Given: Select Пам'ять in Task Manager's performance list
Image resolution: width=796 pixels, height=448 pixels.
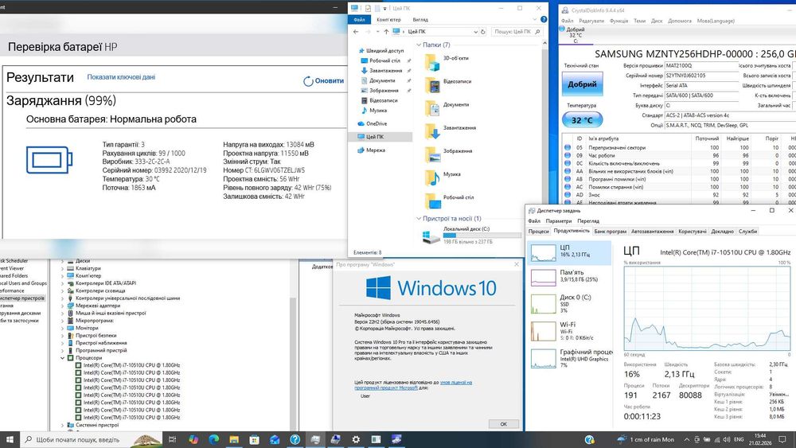Looking at the screenshot, I should (x=569, y=276).
